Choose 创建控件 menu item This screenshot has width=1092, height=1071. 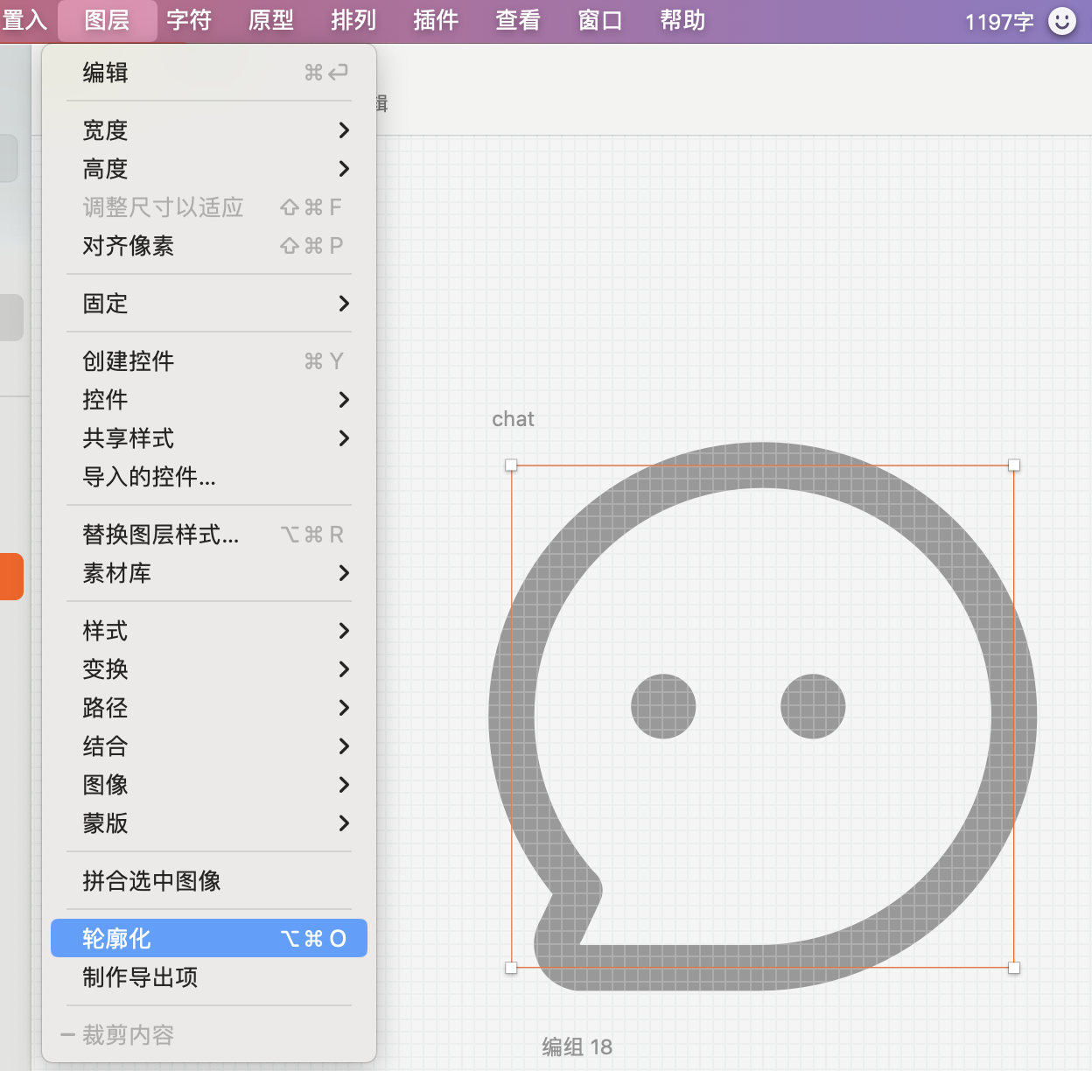point(209,361)
